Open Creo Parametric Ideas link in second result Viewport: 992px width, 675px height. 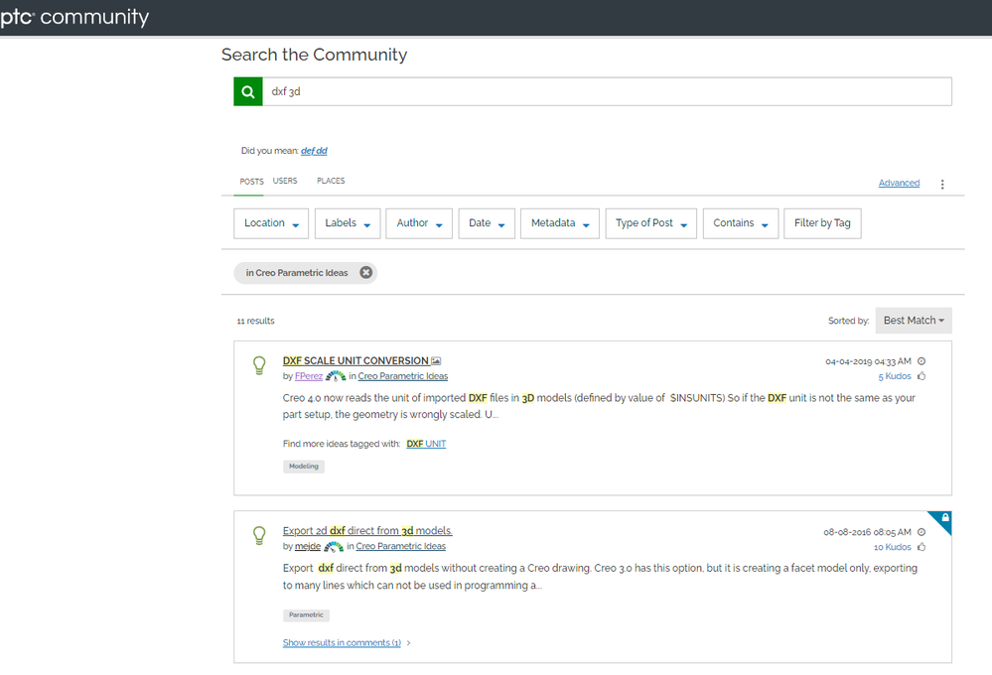400,547
